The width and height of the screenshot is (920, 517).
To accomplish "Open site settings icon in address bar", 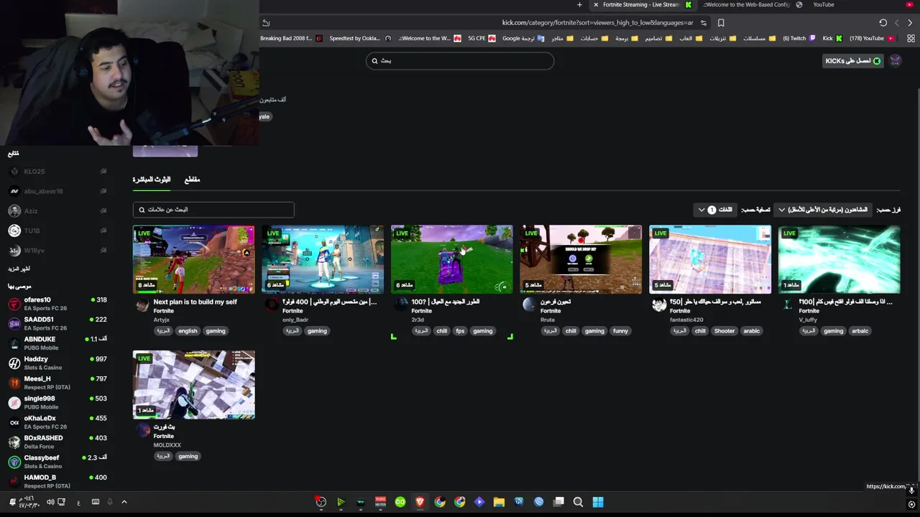I will tap(705, 23).
